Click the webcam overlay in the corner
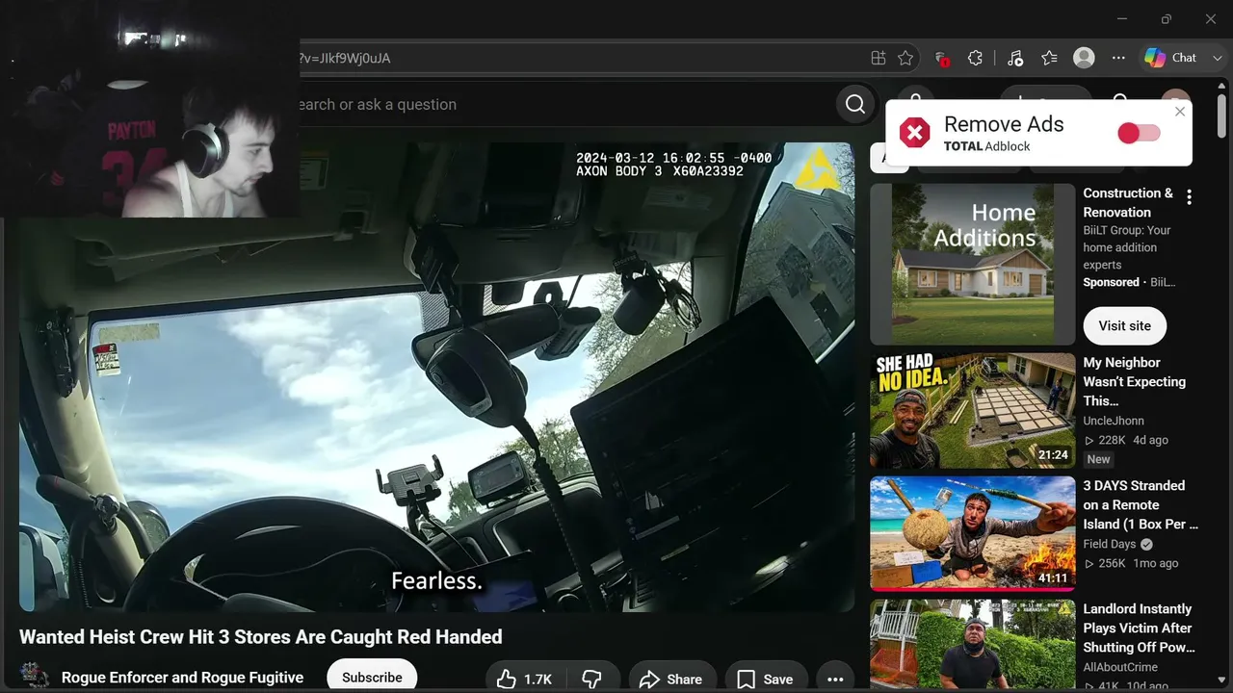 149,109
